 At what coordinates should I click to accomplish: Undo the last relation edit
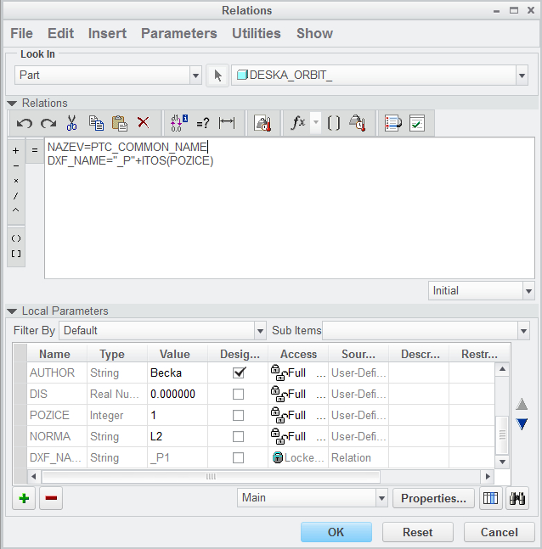(x=24, y=123)
